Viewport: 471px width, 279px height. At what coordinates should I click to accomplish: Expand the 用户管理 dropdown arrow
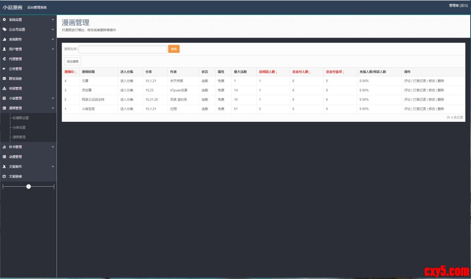[53, 49]
